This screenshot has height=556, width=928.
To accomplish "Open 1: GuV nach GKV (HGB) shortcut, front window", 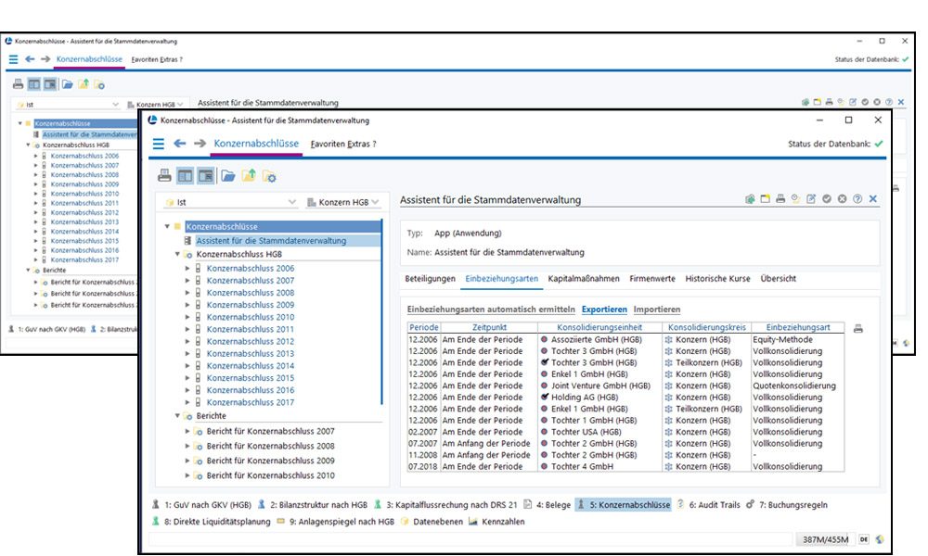I will [201, 505].
